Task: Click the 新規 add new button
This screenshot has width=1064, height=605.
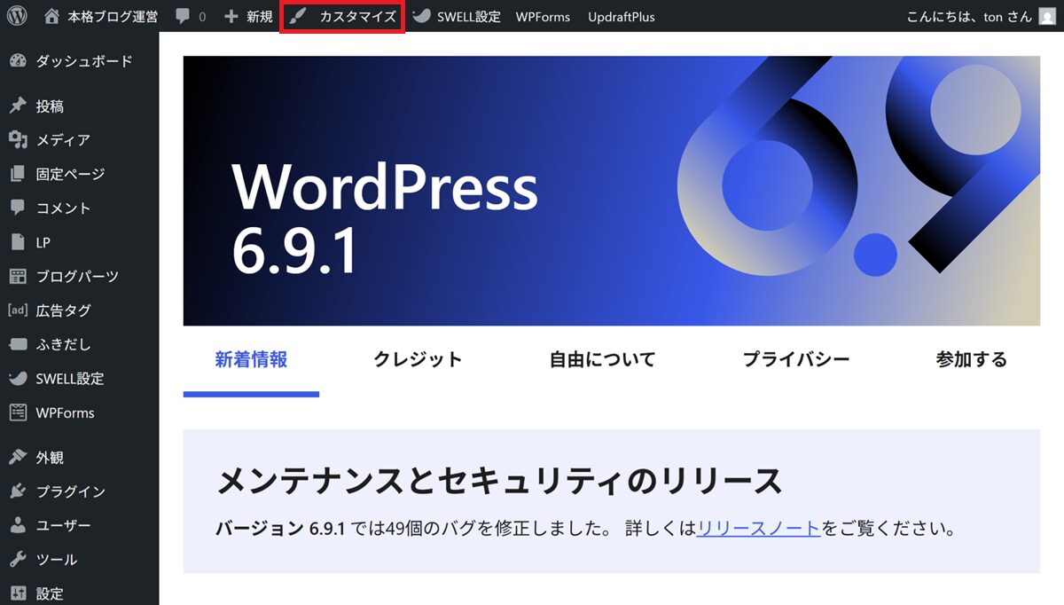Action: tap(249, 17)
